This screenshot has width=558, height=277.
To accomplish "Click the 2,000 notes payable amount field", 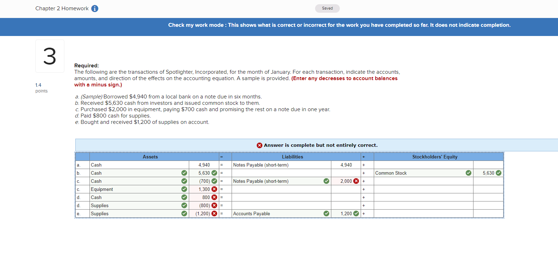I will pyautogui.click(x=346, y=181).
